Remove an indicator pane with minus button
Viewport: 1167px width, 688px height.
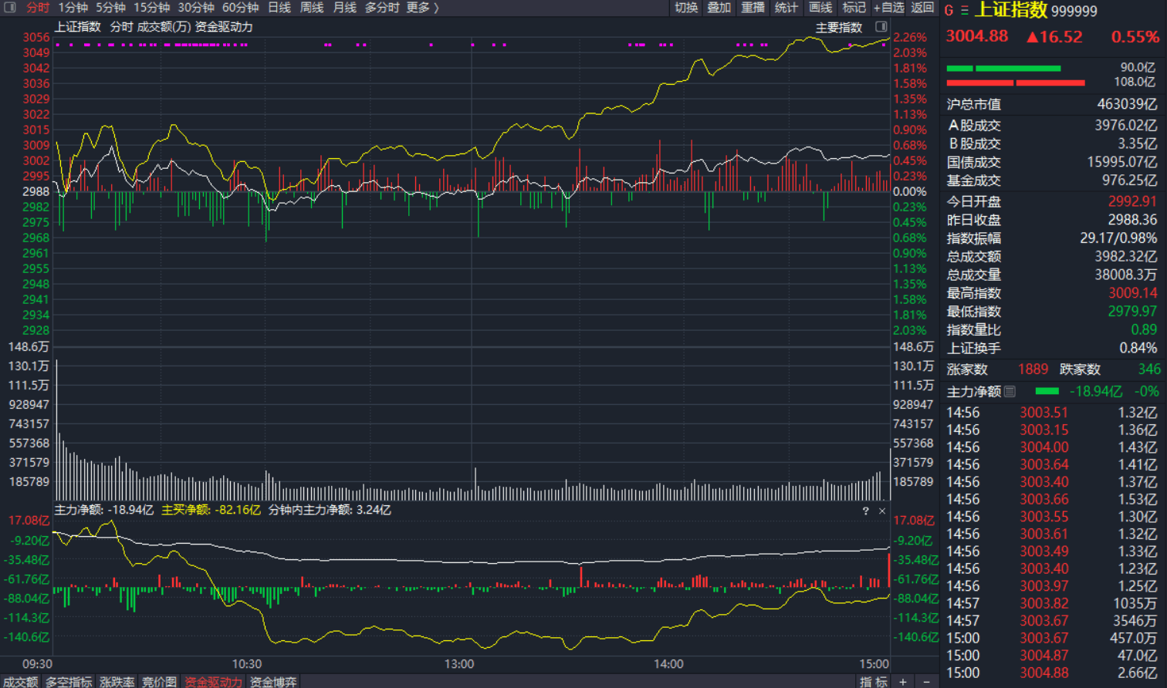click(x=927, y=682)
